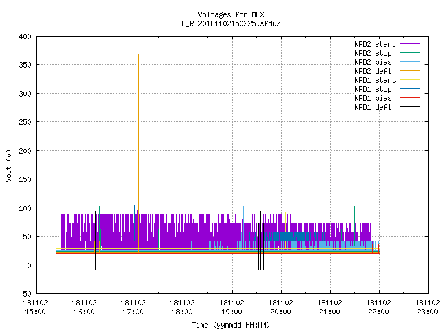Click the -50 y-axis tick label
Image resolution: width=441 pixels, height=331 pixels.
point(25,294)
